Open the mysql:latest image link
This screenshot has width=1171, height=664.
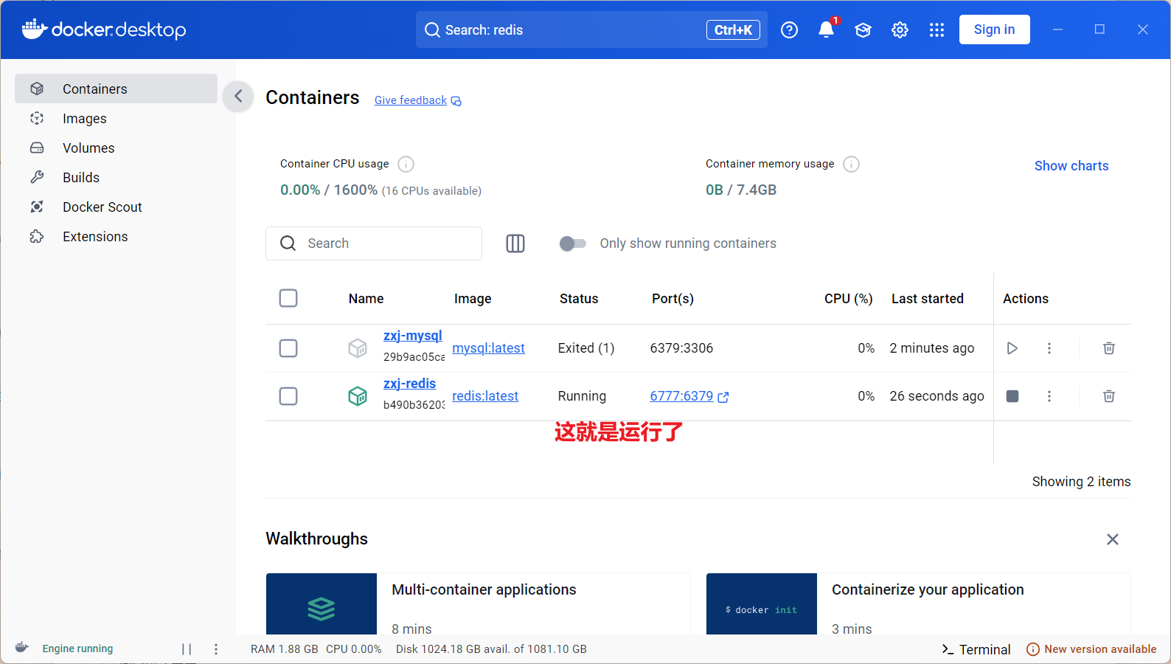click(488, 348)
